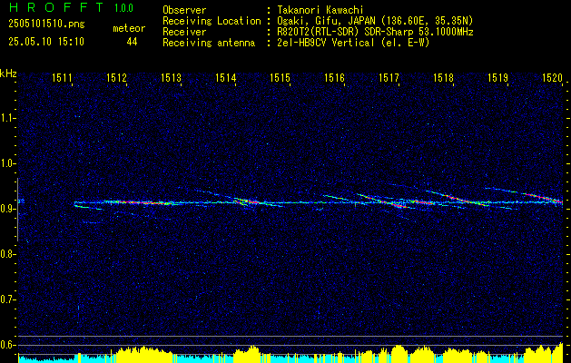This screenshot has width=571, height=363.
Task: Click the Receiving Location line
Action: [x=318, y=21]
